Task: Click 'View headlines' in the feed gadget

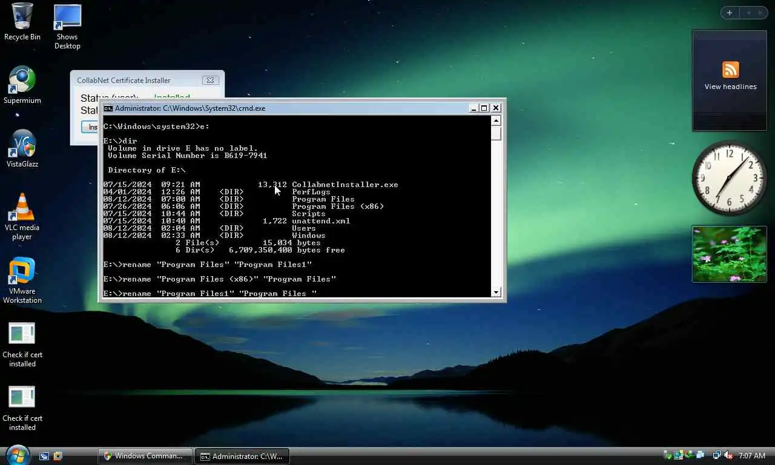Action: point(730,87)
